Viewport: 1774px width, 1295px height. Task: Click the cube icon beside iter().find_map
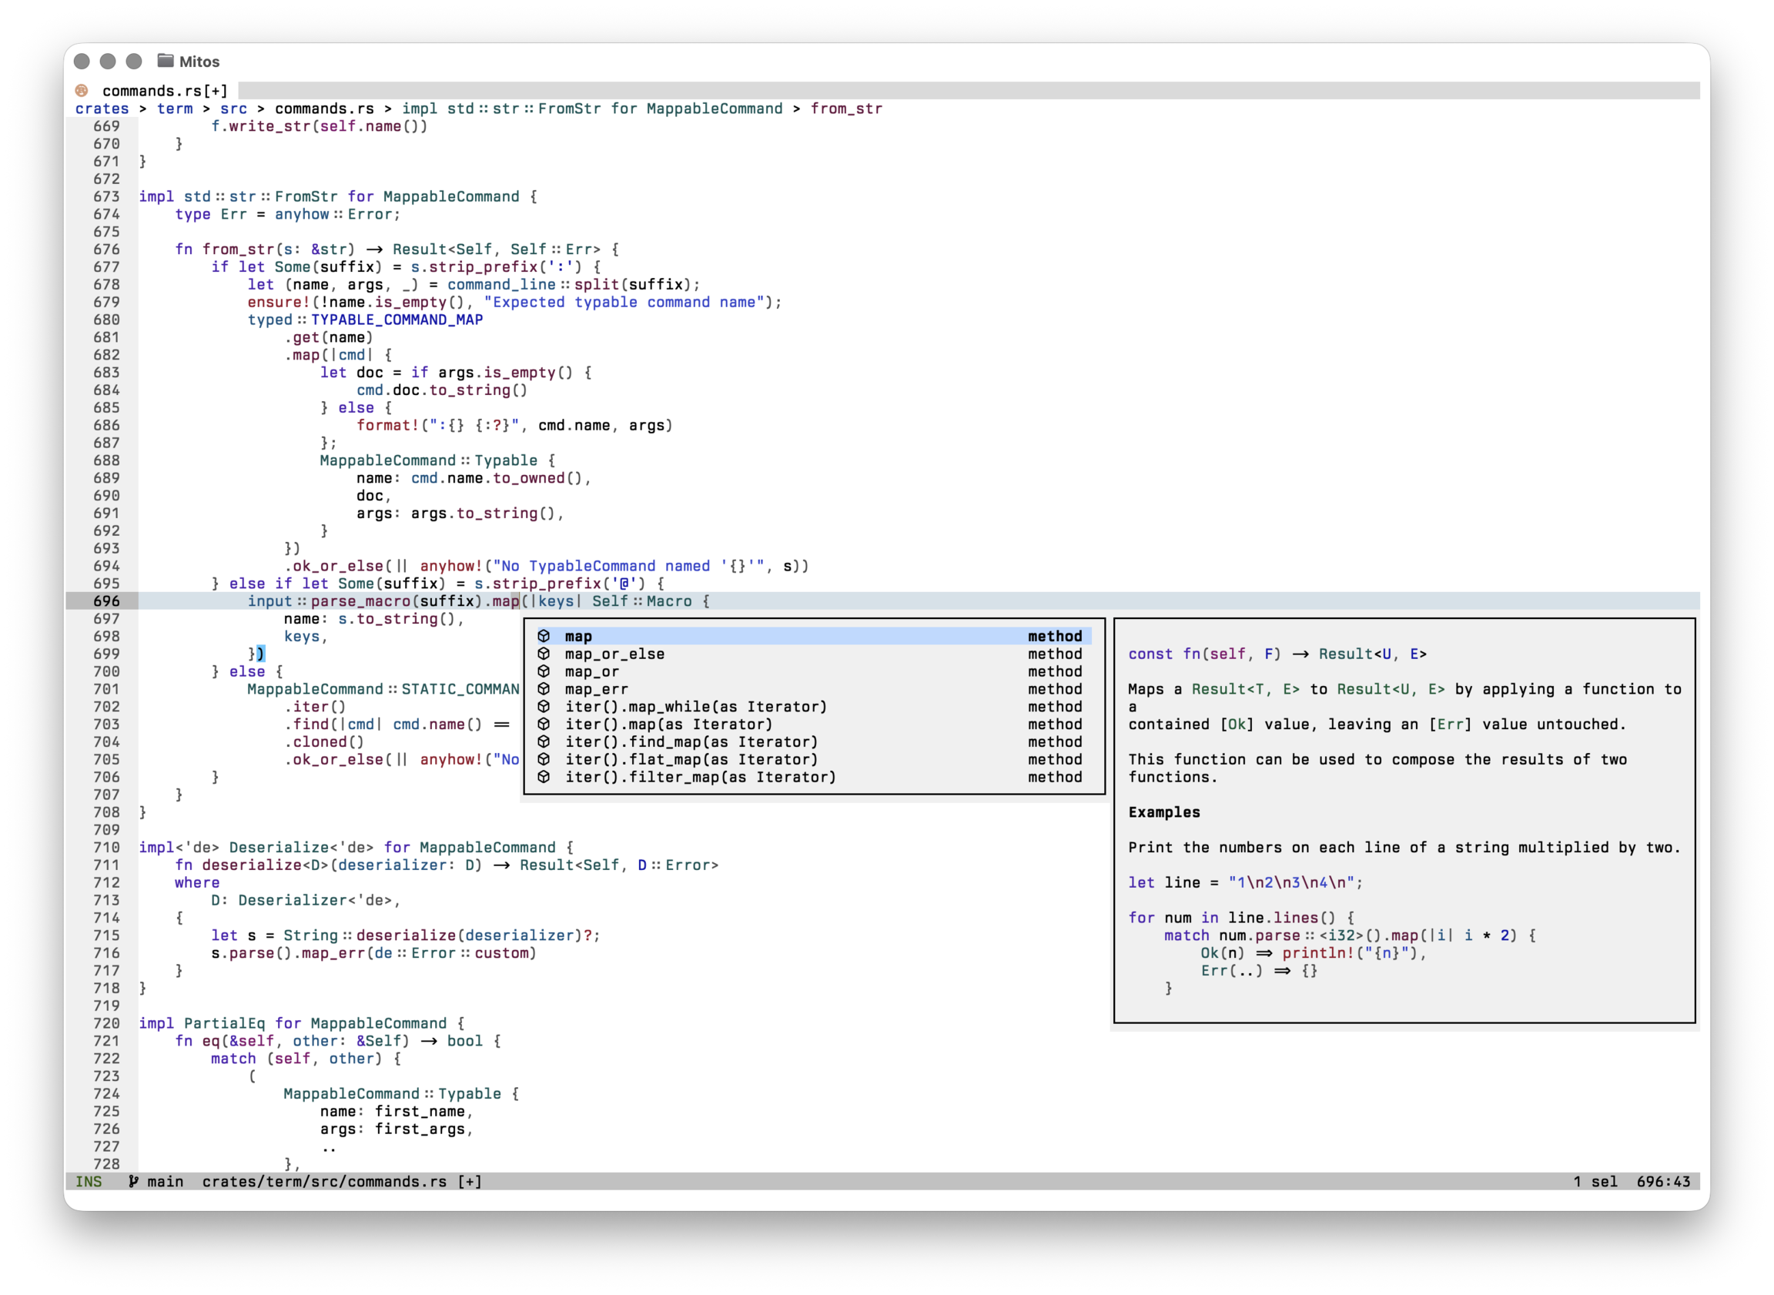pyautogui.click(x=544, y=742)
